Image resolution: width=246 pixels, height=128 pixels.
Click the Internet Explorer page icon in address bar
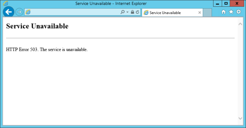point(28,12)
